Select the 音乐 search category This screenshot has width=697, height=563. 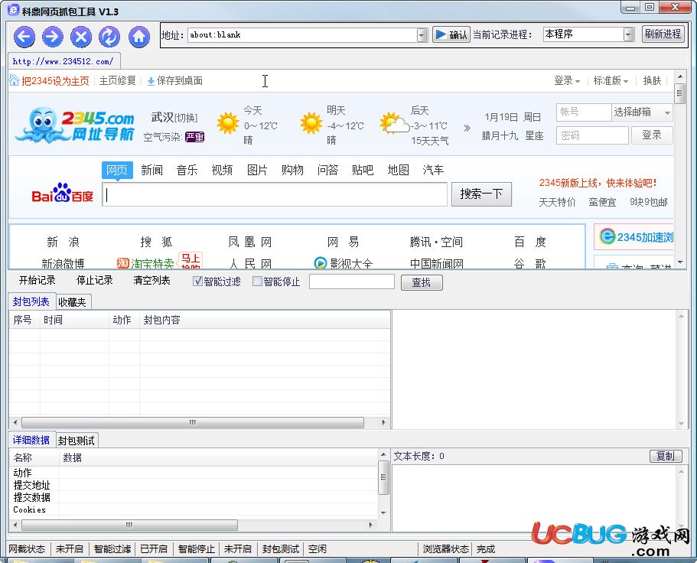pyautogui.click(x=187, y=170)
